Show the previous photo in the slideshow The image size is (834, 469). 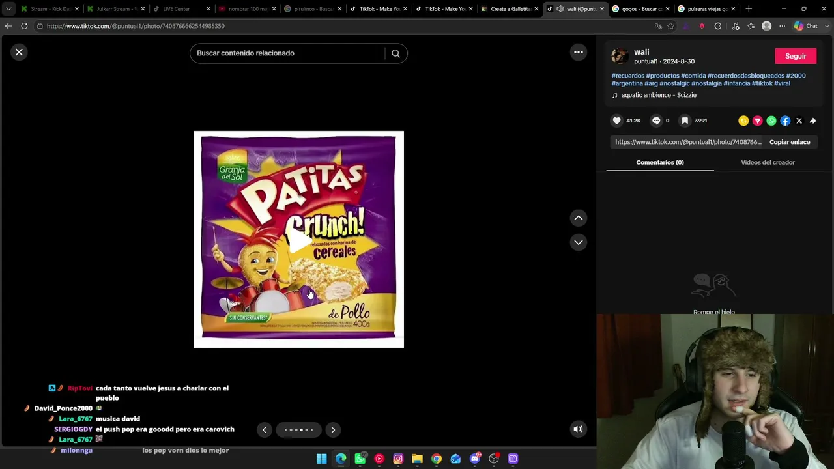pyautogui.click(x=265, y=430)
